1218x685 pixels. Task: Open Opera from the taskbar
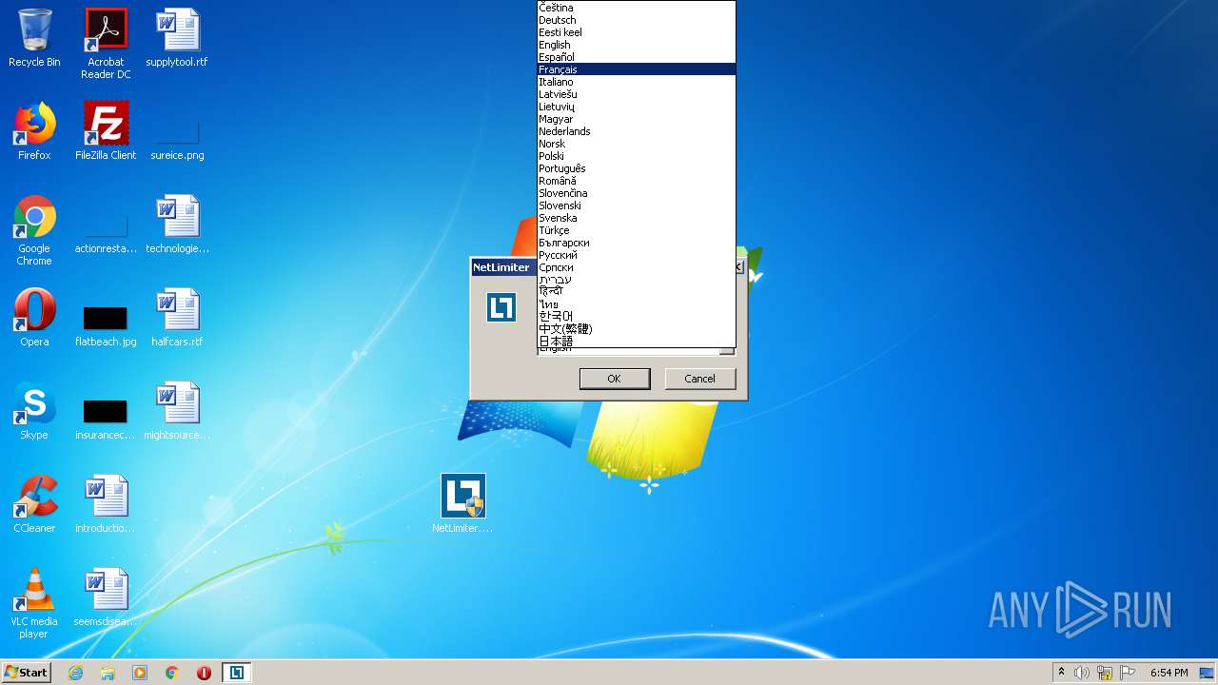click(x=204, y=673)
